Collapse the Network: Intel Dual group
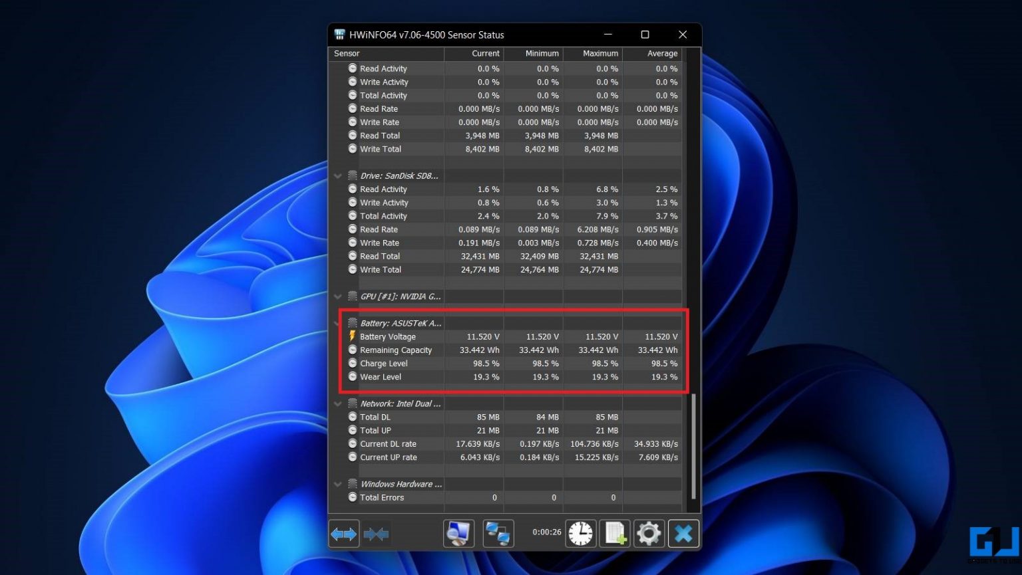Viewport: 1022px width, 575px height. (x=337, y=403)
